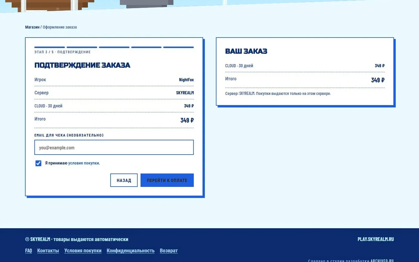Click 'CLOUD · 30 дней' in Ваш заказ panel

[239, 66]
